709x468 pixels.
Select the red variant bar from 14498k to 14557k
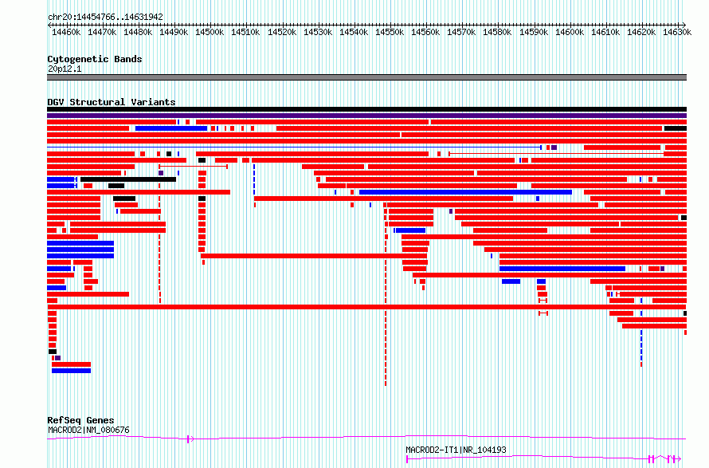314,256
